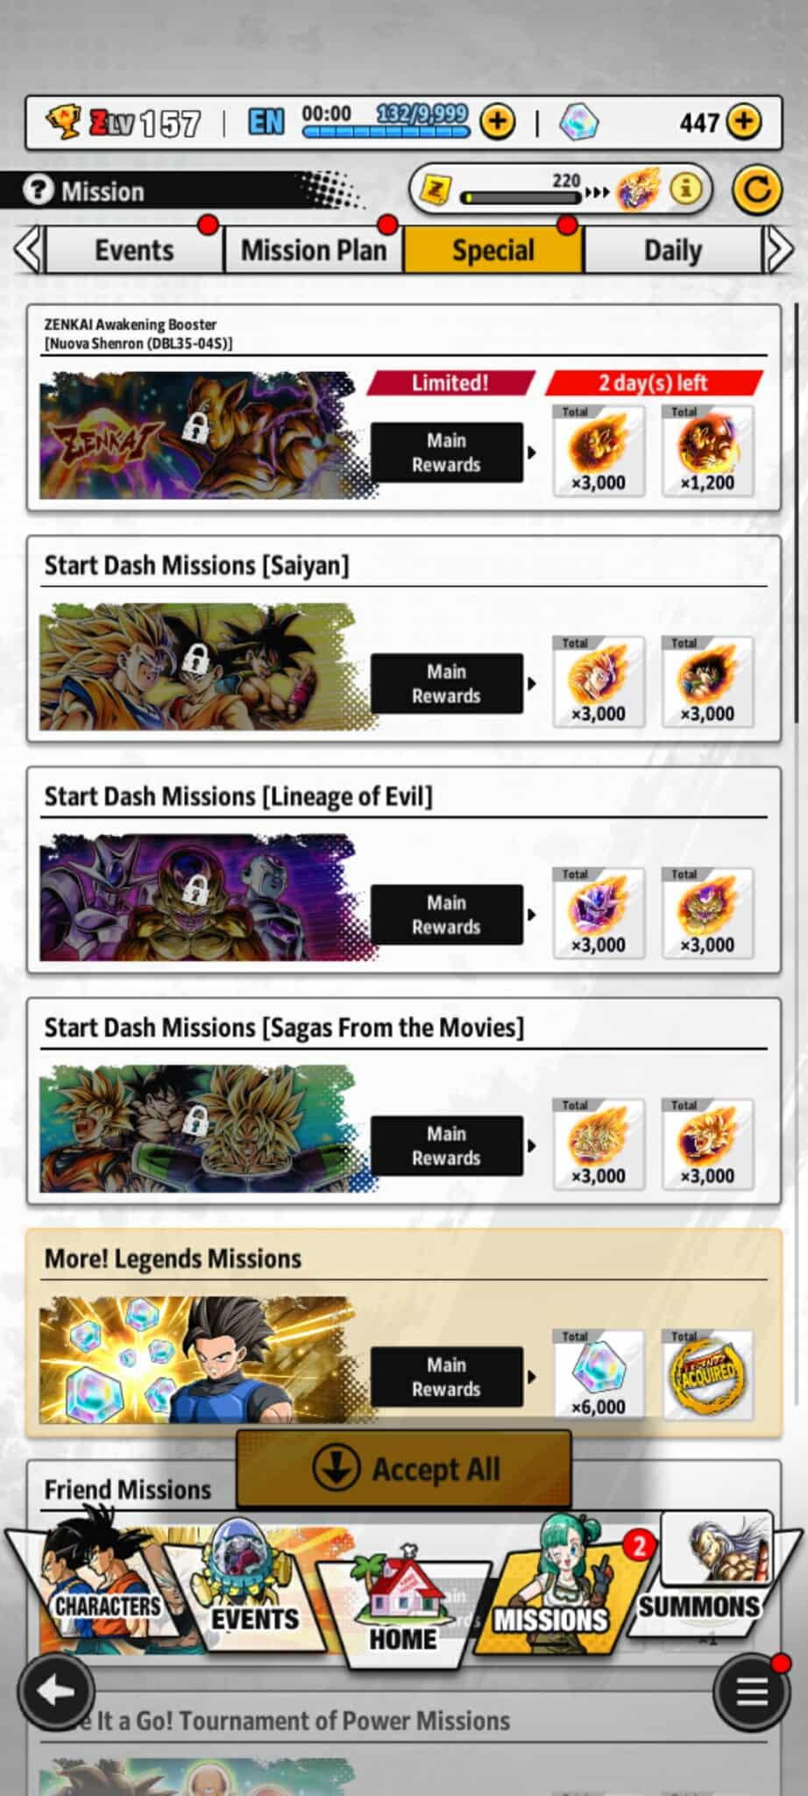
Task: Open ZENKAI Awakening Booster banner thumbnail
Action: 198,435
